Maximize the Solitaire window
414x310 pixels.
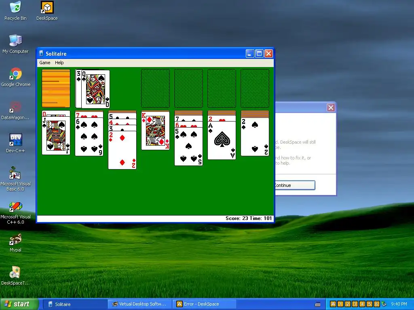click(x=259, y=54)
